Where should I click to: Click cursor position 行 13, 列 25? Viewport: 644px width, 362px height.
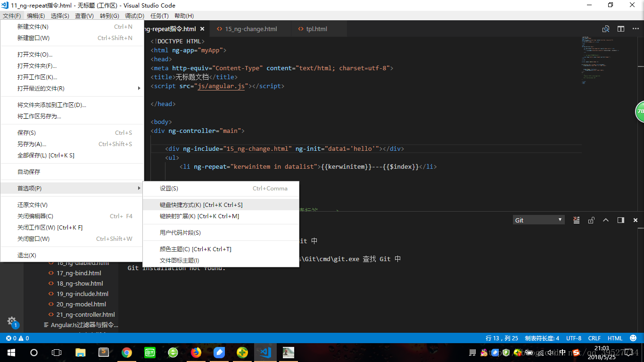(x=502, y=338)
